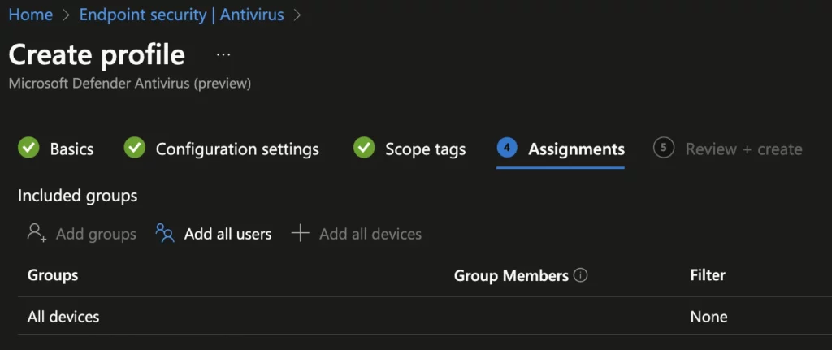This screenshot has width=832, height=350.
Task: Click the Add groups person icon
Action: click(37, 233)
